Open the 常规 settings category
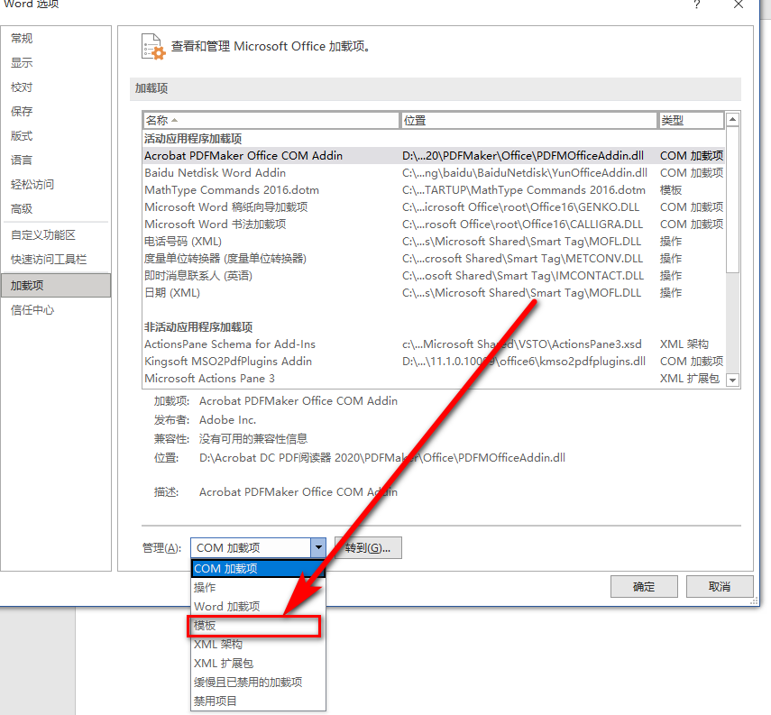The height and width of the screenshot is (715, 771). point(22,39)
